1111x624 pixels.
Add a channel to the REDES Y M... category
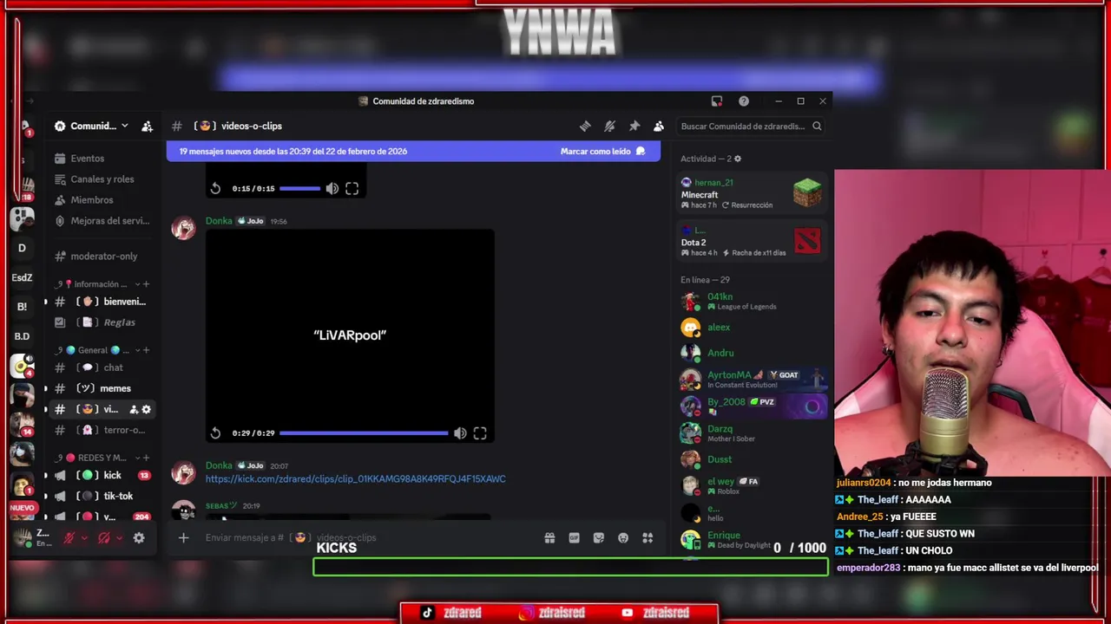[x=146, y=458]
